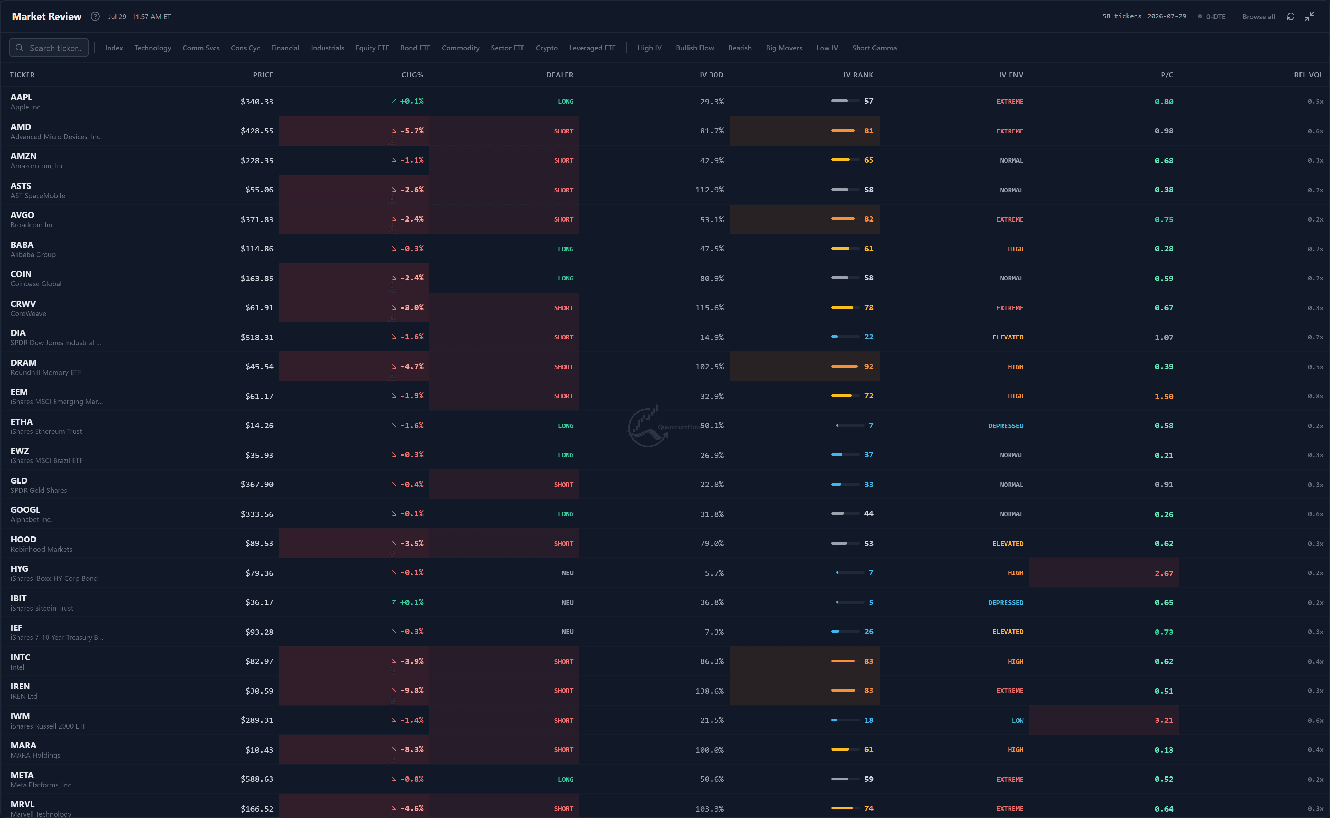Open the help icon beside Market Review
Image resolution: width=1330 pixels, height=818 pixels.
pos(95,16)
